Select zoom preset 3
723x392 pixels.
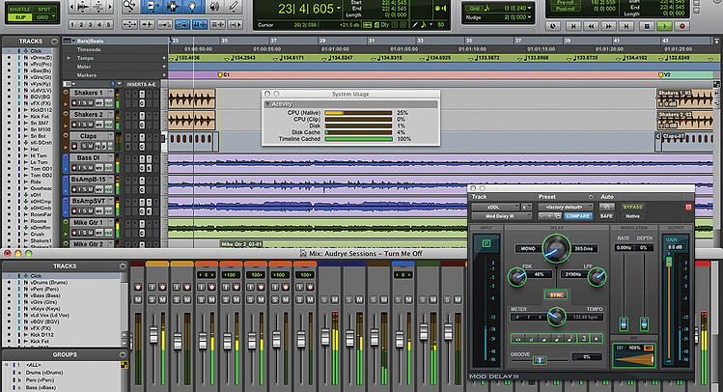tap(90, 24)
